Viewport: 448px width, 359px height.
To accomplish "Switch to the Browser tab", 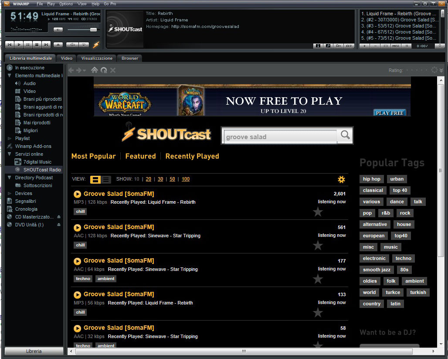I will (130, 58).
